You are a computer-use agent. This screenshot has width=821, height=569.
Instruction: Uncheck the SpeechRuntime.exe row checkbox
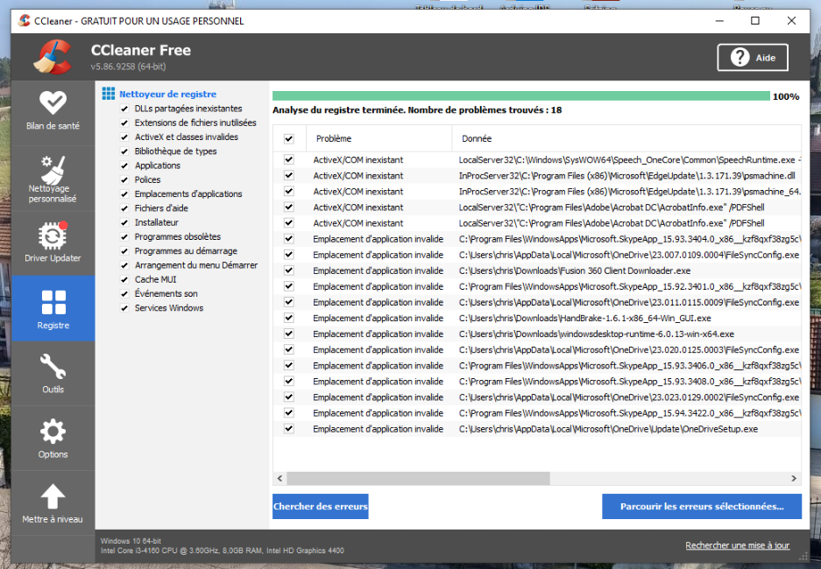(289, 159)
